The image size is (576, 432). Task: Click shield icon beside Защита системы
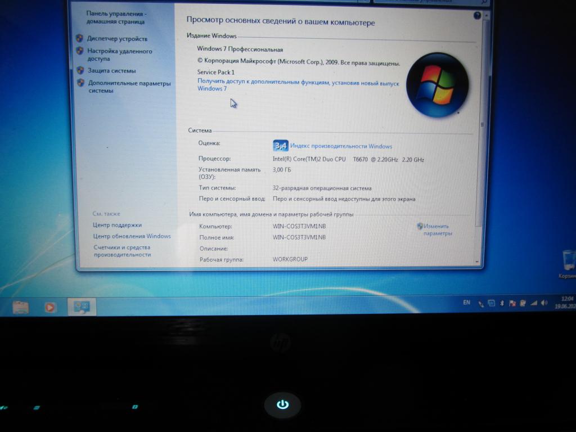click(x=80, y=70)
